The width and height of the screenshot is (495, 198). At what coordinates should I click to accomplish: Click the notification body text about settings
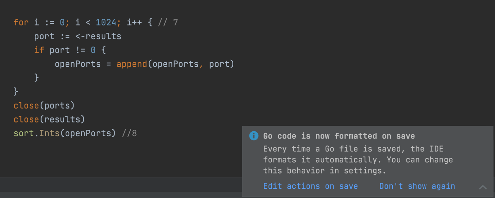(358, 160)
